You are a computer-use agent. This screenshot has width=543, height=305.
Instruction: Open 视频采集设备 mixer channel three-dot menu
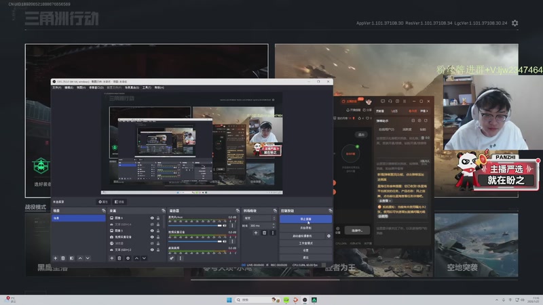pos(232,241)
